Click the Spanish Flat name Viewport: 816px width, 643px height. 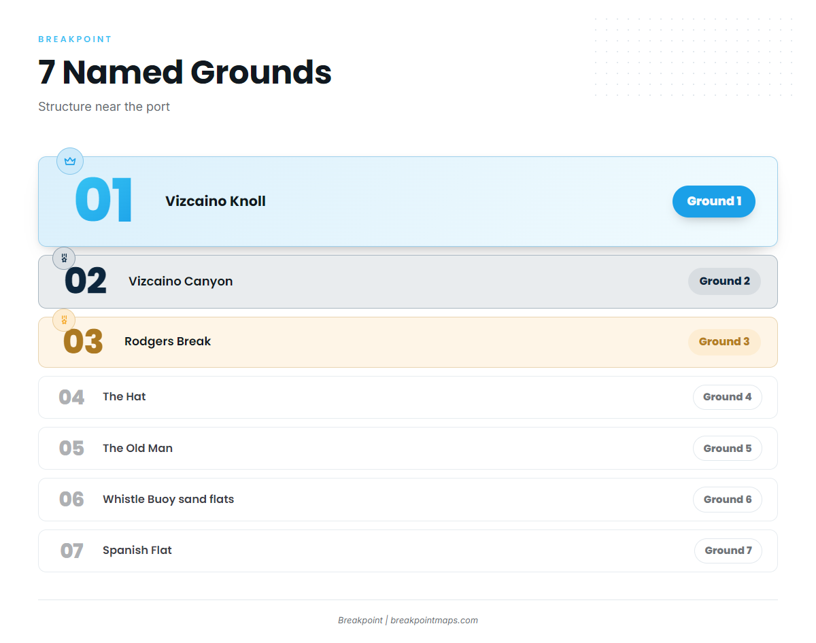(x=137, y=551)
